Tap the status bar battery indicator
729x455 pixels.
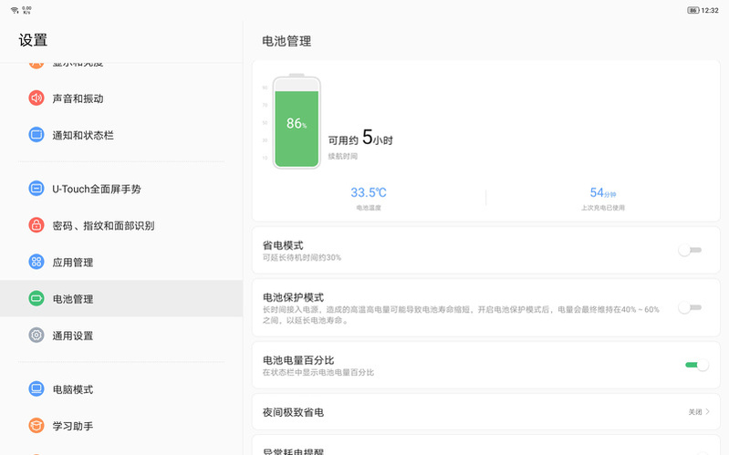(693, 10)
